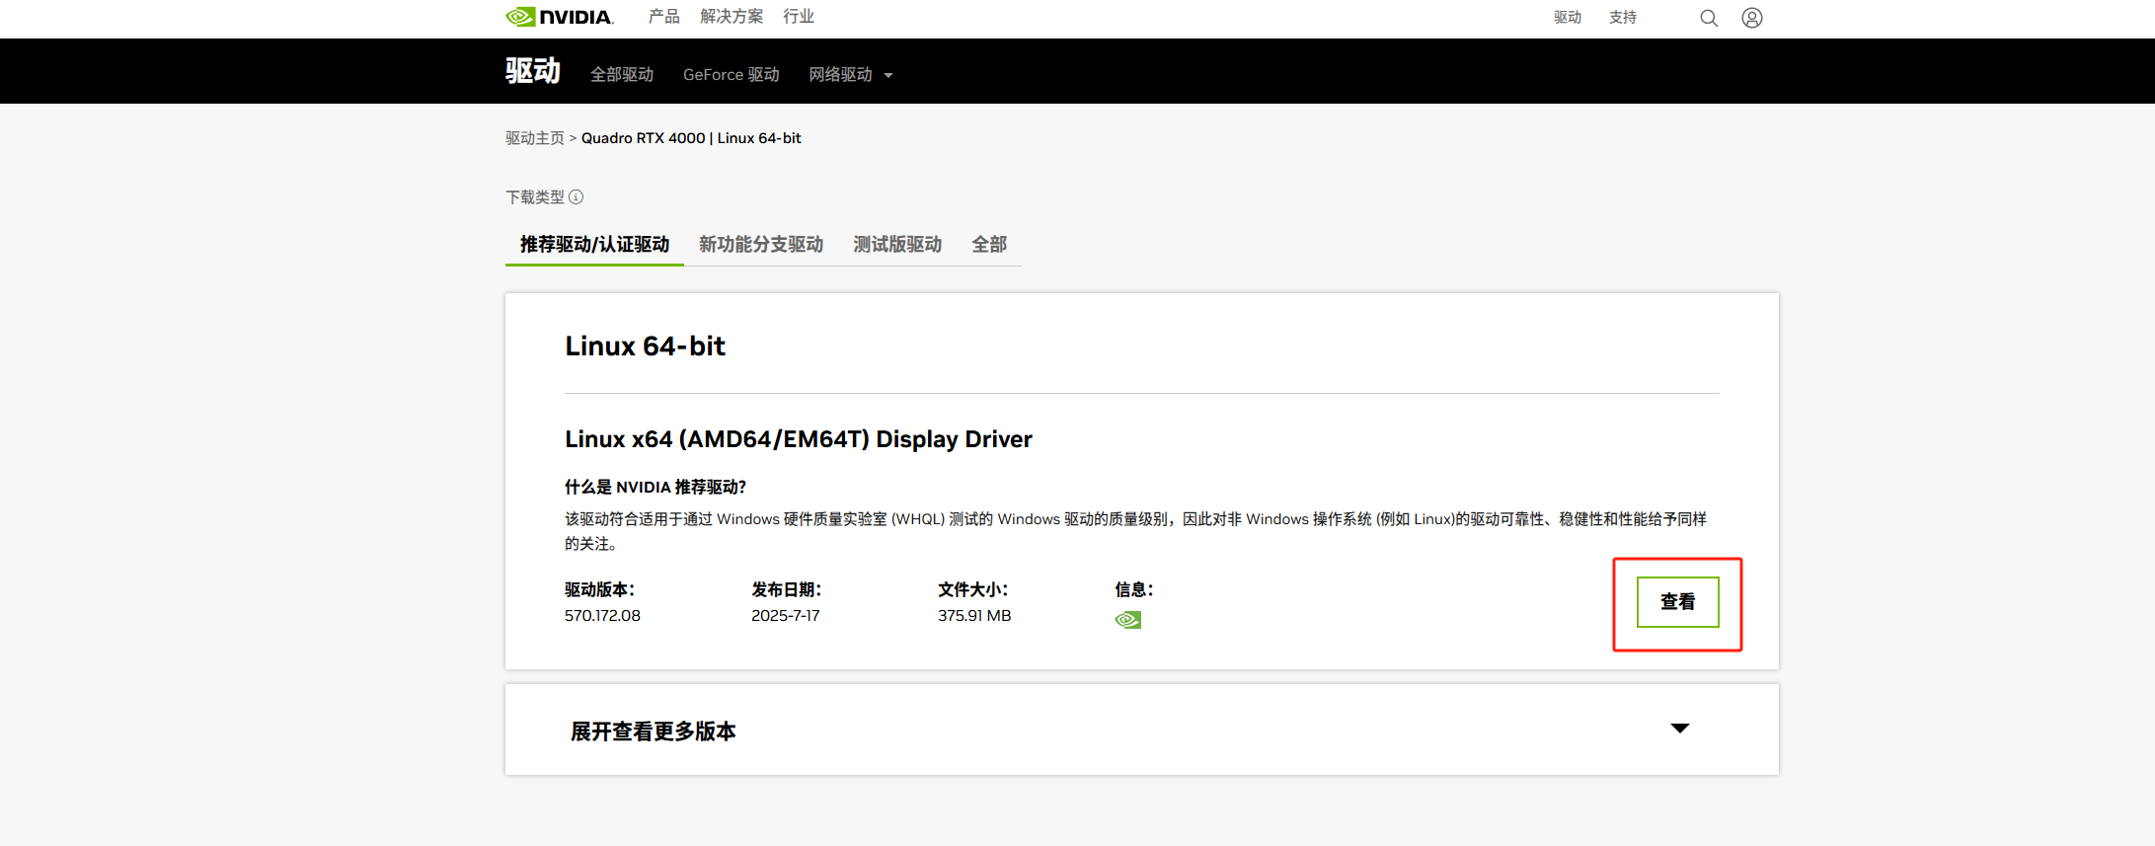2155x846 pixels.
Task: Click breadcrumb text Quadro RTX 4000 | Linux 64-bit
Action: (691, 138)
